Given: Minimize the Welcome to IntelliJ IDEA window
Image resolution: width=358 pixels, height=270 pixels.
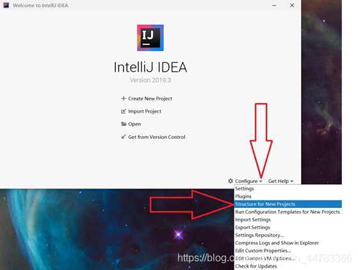Looking at the screenshot, I should [x=274, y=5].
